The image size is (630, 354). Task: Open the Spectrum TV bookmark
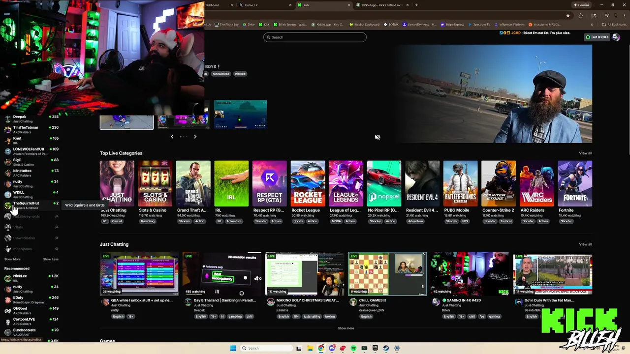click(x=479, y=24)
